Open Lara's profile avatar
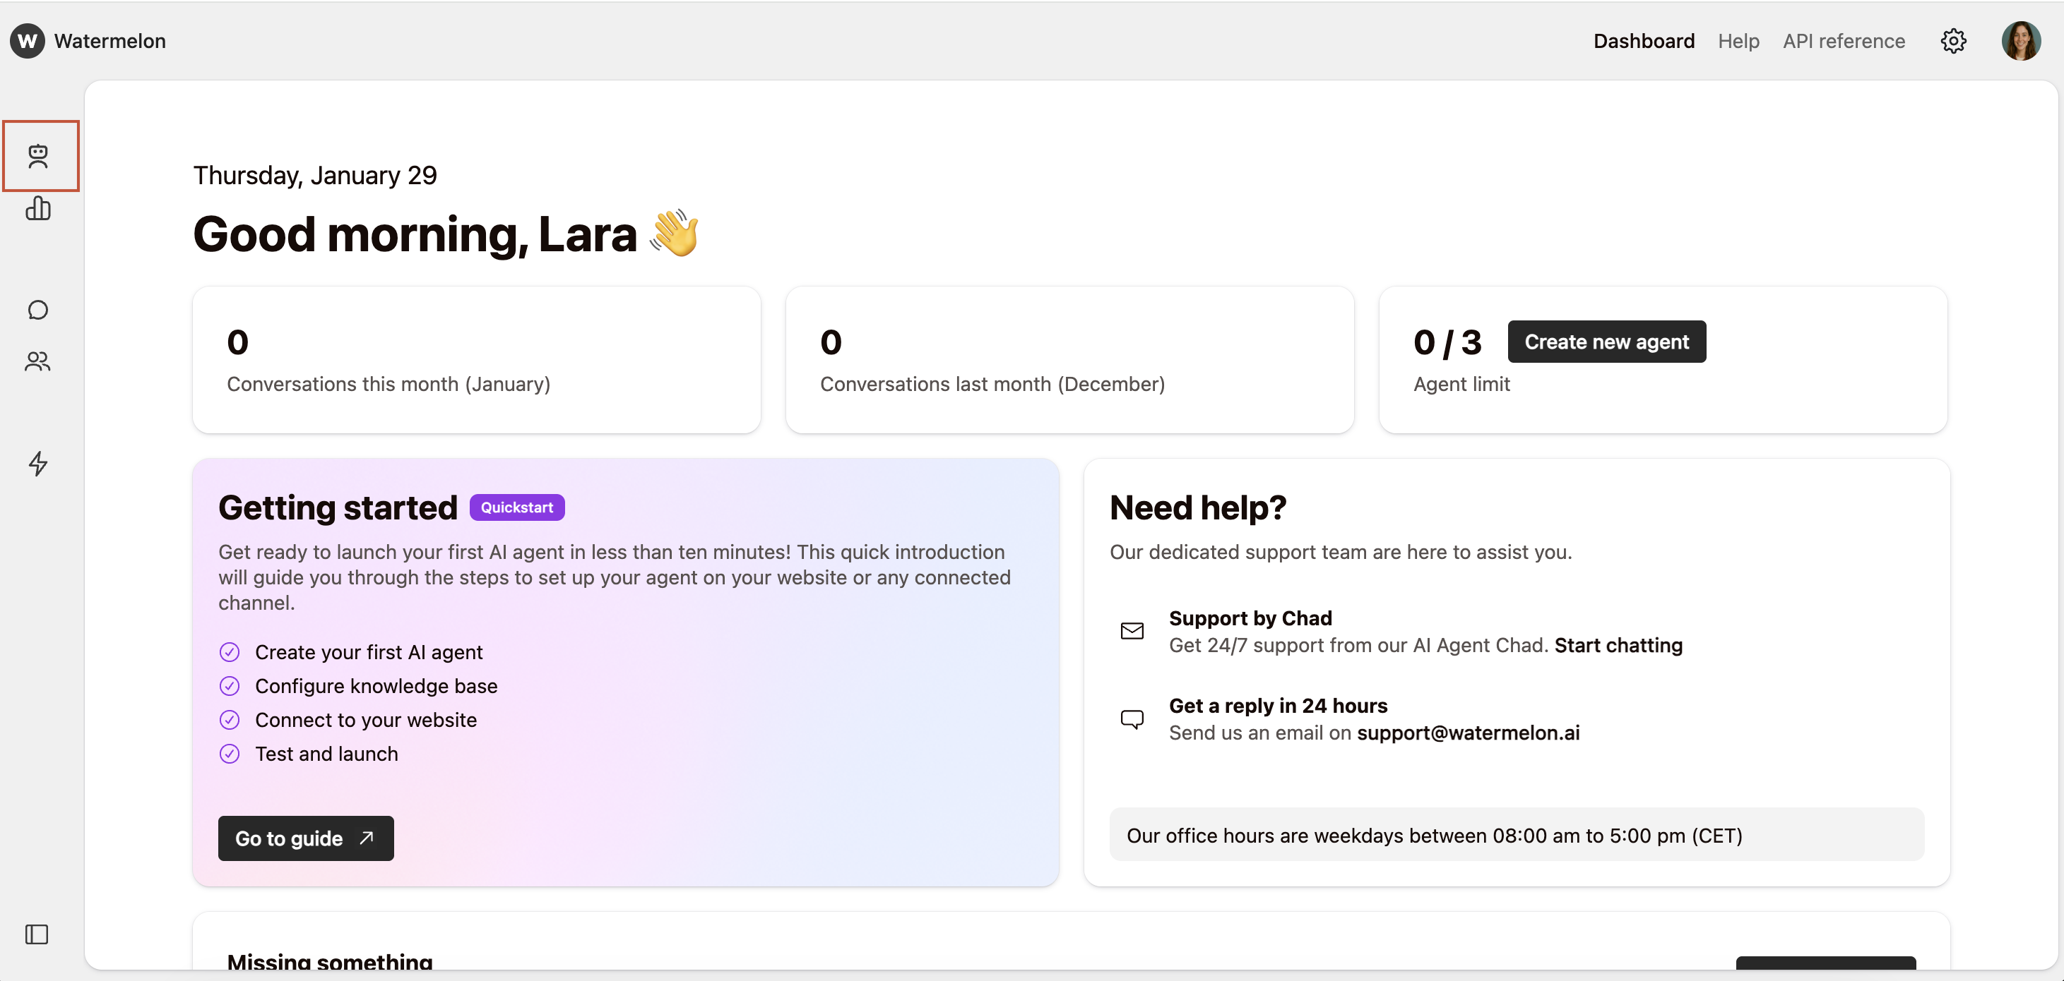Image resolution: width=2064 pixels, height=981 pixels. click(x=2020, y=41)
